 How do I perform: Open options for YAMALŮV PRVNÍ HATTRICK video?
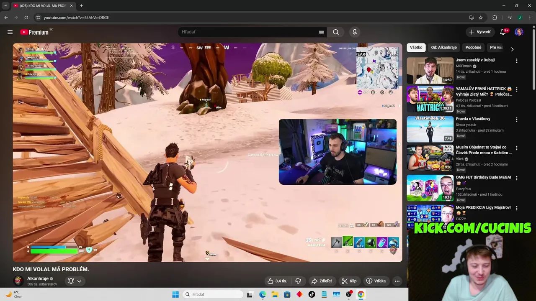pyautogui.click(x=516, y=89)
